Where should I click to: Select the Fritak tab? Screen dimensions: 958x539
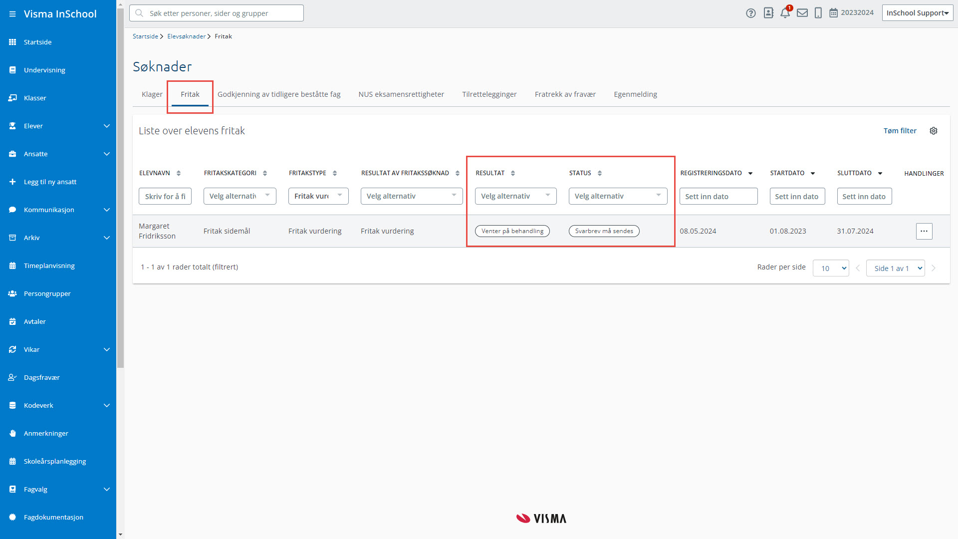point(190,94)
